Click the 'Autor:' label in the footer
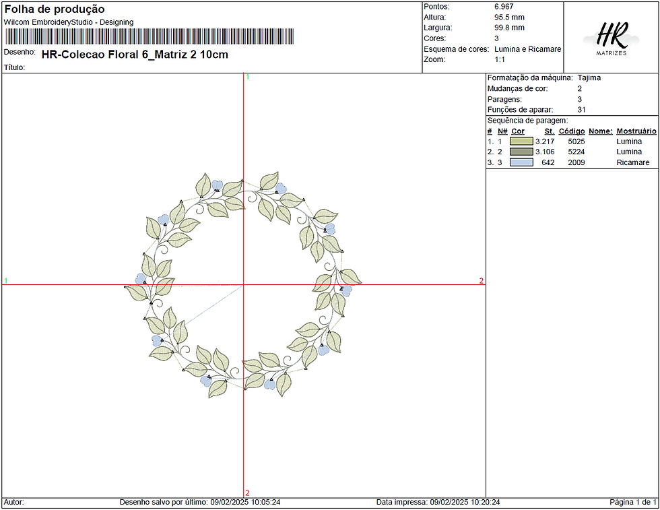This screenshot has width=660, height=510. coord(14,502)
